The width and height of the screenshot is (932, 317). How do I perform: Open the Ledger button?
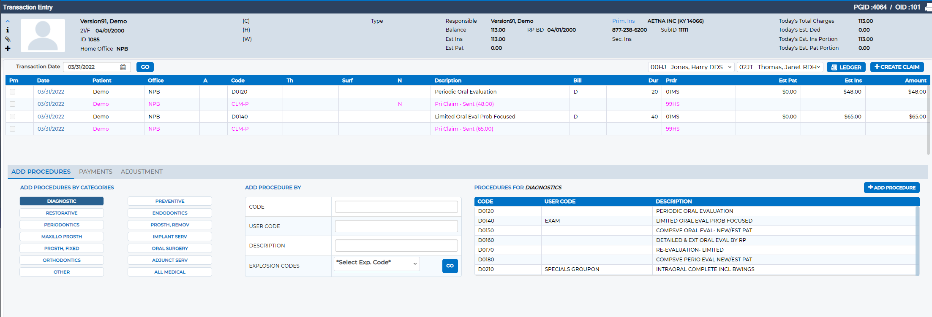pos(846,67)
